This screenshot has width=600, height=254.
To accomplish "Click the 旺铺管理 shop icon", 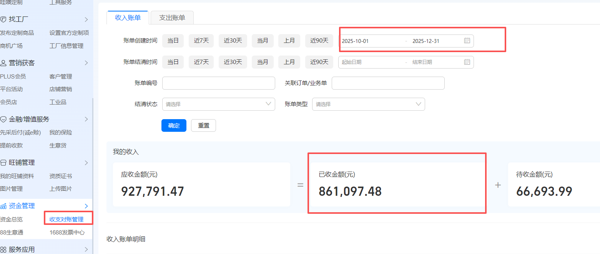I will (3, 163).
